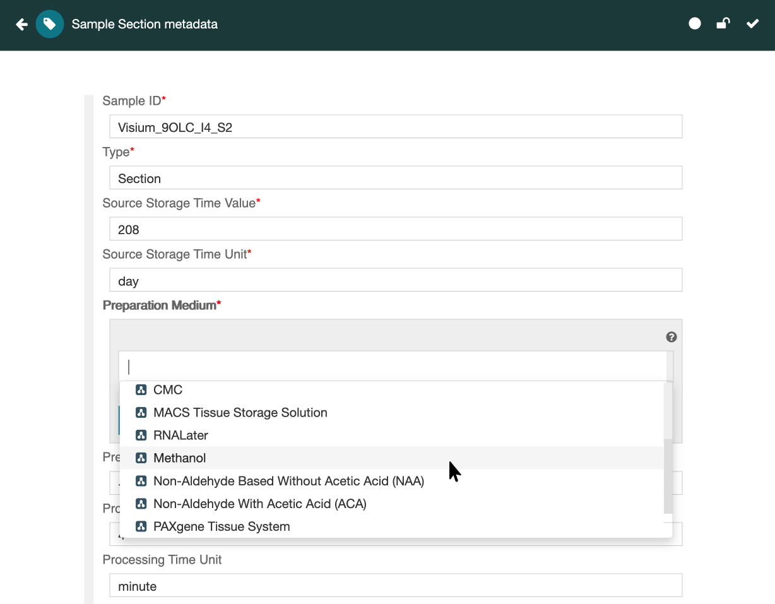Click the ontology icon beside PAXgene Tissue System
This screenshot has height=604, width=775.
click(141, 526)
